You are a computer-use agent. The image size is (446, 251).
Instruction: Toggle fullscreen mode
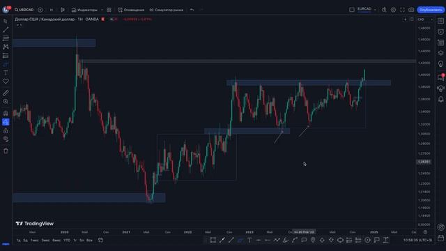(x=402, y=10)
